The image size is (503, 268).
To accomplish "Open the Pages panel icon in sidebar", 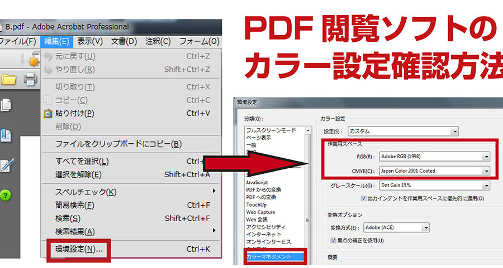I will (6, 105).
